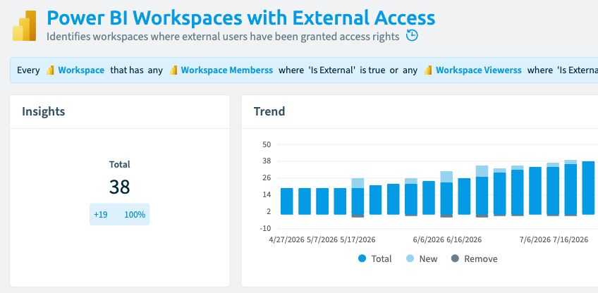Click the 4/27/2026 axis date label
598x293 pixels.
point(286,239)
